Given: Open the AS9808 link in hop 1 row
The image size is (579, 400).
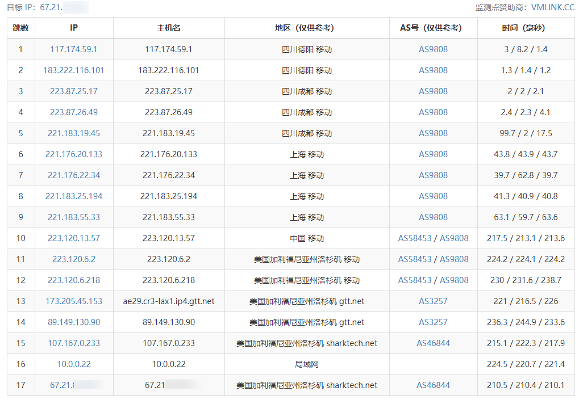Looking at the screenshot, I should point(433,49).
